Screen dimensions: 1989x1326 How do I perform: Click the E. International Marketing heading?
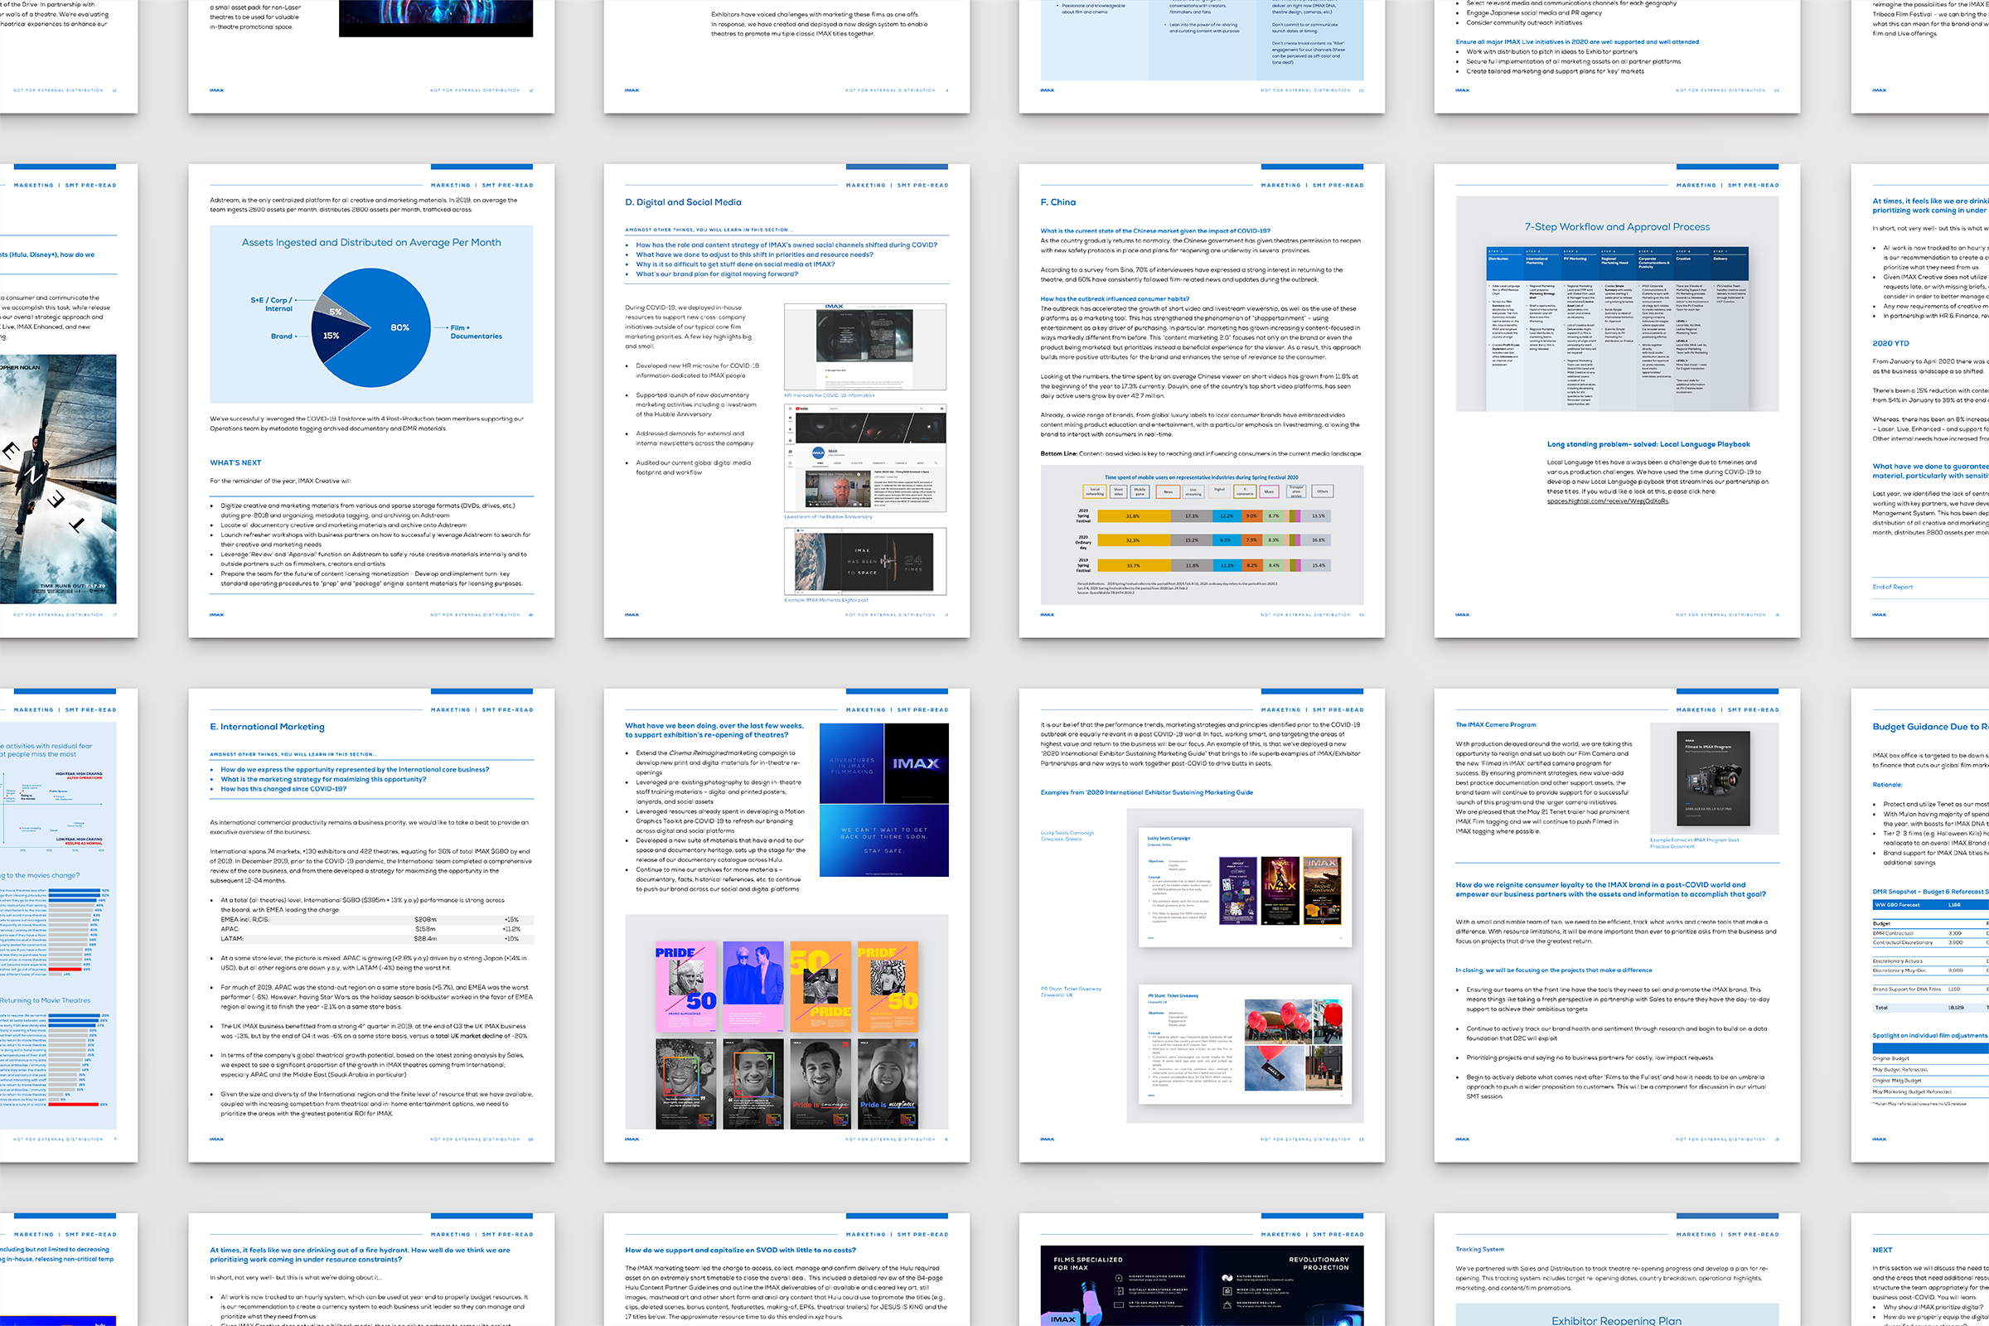tap(266, 727)
